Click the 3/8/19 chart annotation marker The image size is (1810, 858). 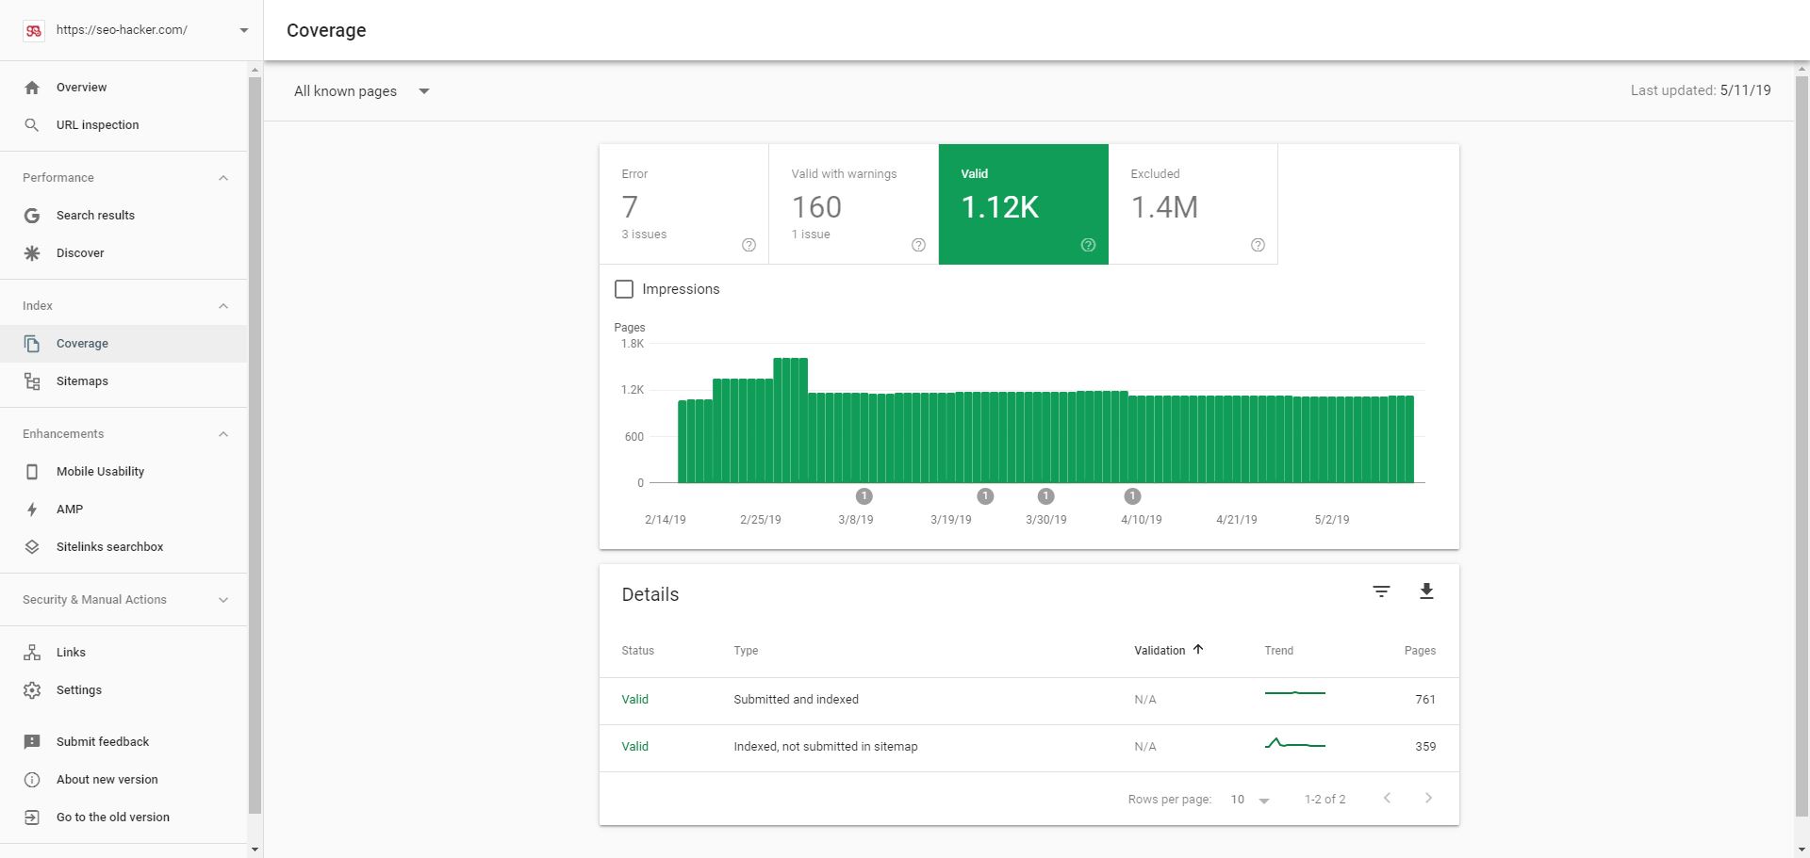click(x=864, y=496)
